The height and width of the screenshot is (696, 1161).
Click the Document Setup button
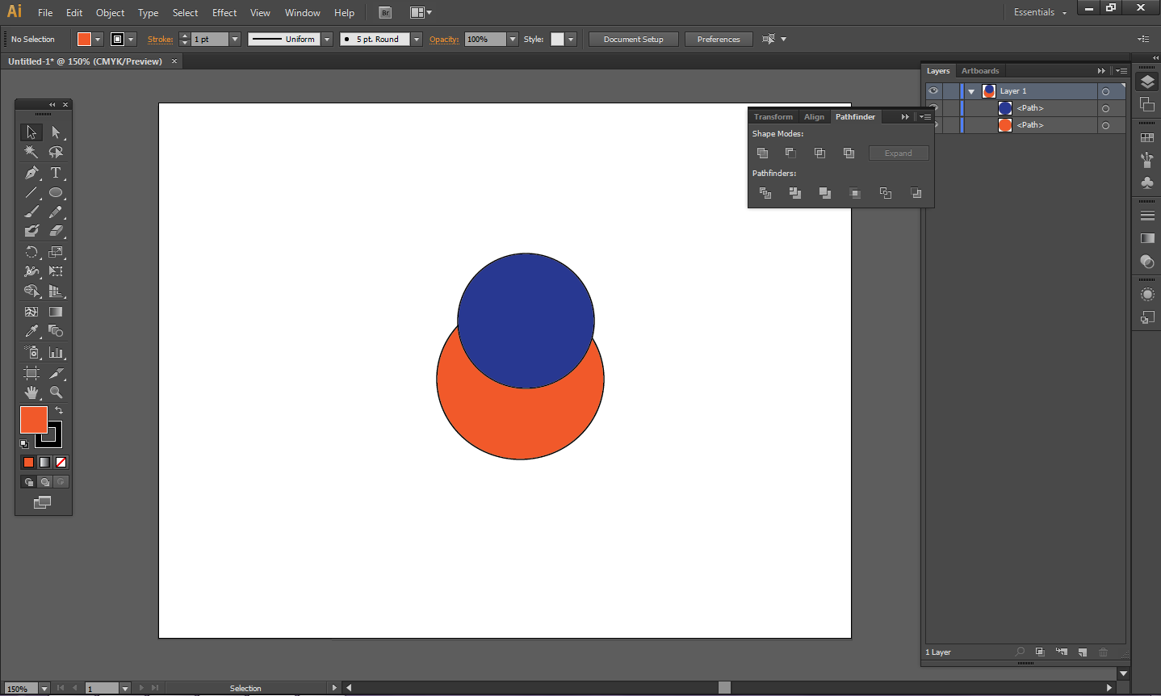tap(633, 39)
